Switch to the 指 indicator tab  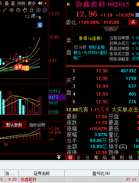(113, 157)
